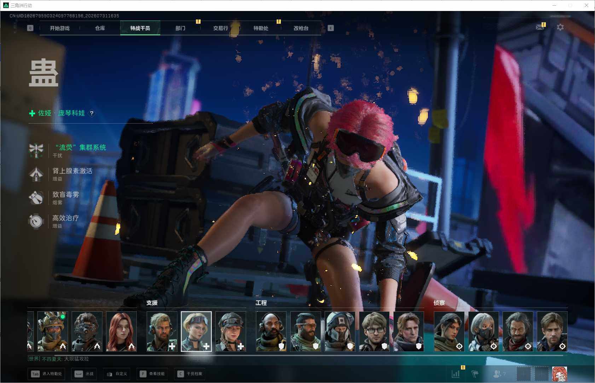Click the second empty squad slot
The height and width of the screenshot is (383, 595).
541,374
